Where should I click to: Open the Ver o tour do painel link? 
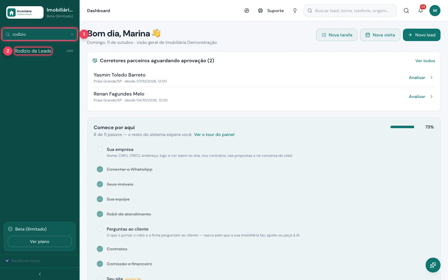coord(214,134)
